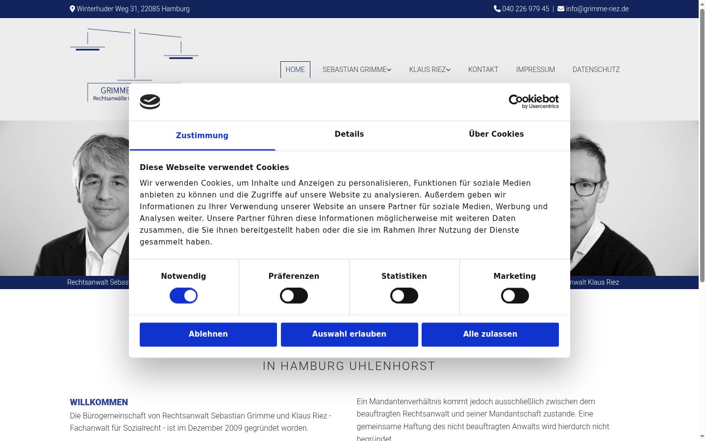Enable the Präferenzen cookie switch
Screen dimensions: 706x441
coord(294,296)
